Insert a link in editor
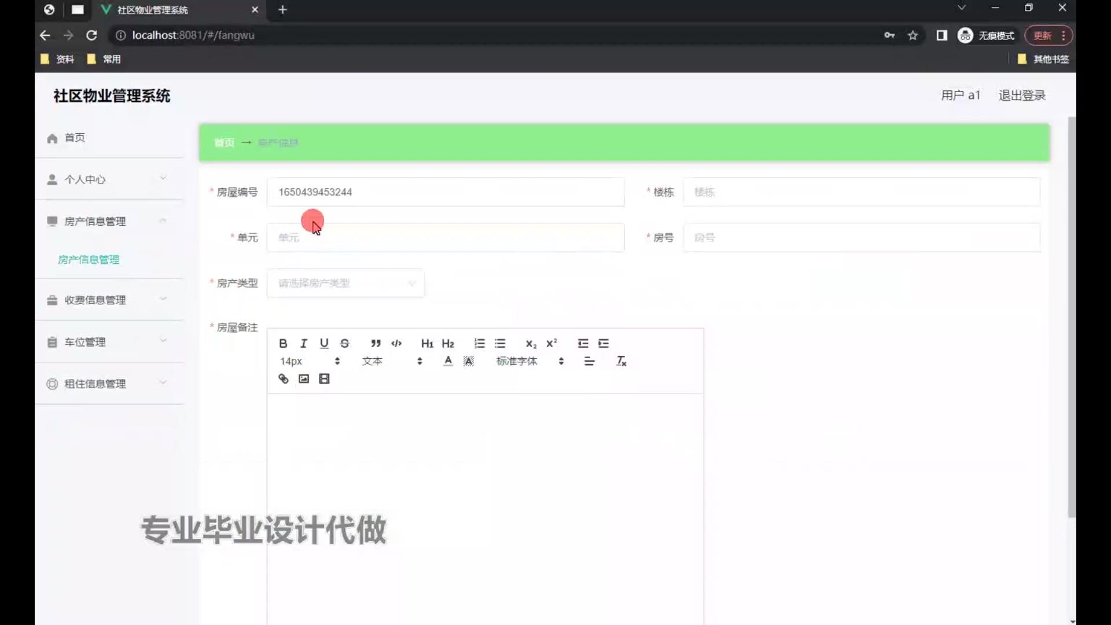The width and height of the screenshot is (1111, 625). coord(283,378)
